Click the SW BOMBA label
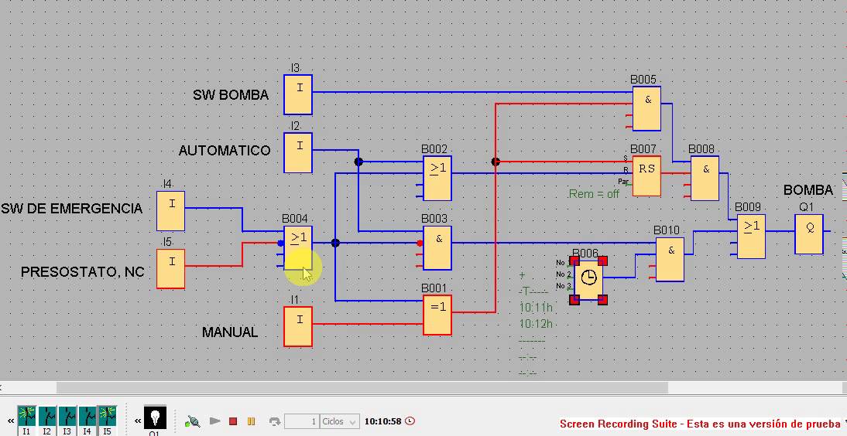The image size is (847, 436). [x=231, y=95]
